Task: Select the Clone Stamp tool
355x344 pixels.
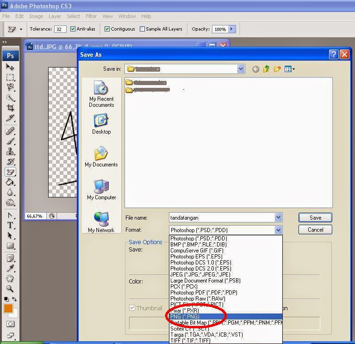Action: click(x=10, y=151)
